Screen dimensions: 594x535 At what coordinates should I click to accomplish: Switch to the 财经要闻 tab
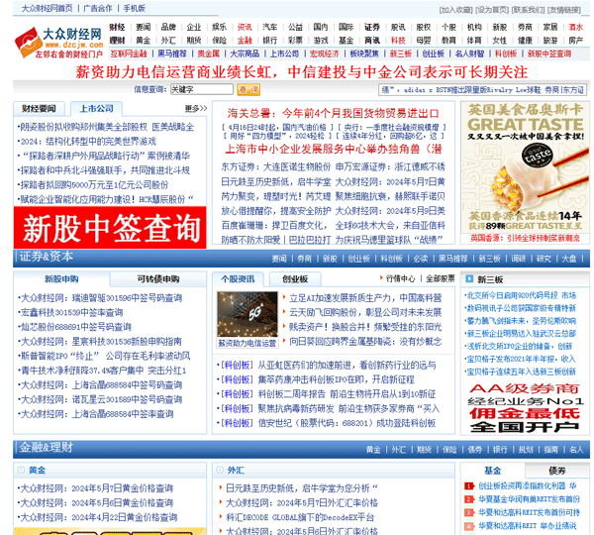[x=39, y=109]
